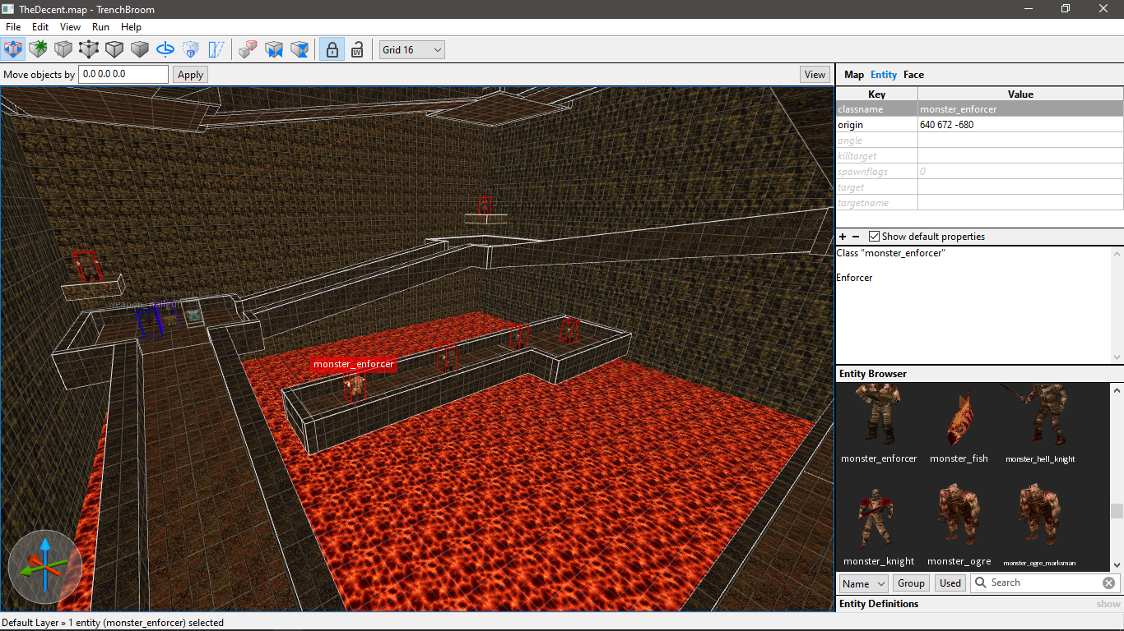Toggle Show default properties checkbox

tap(874, 237)
